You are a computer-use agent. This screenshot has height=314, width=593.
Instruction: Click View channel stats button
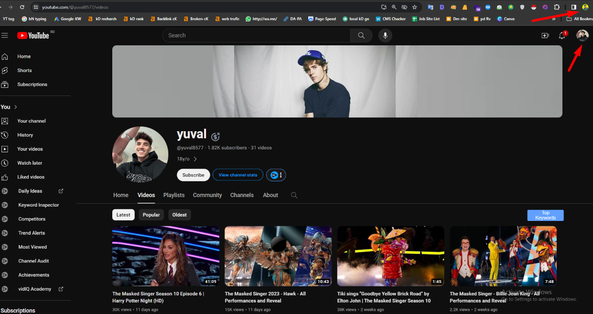pos(237,175)
